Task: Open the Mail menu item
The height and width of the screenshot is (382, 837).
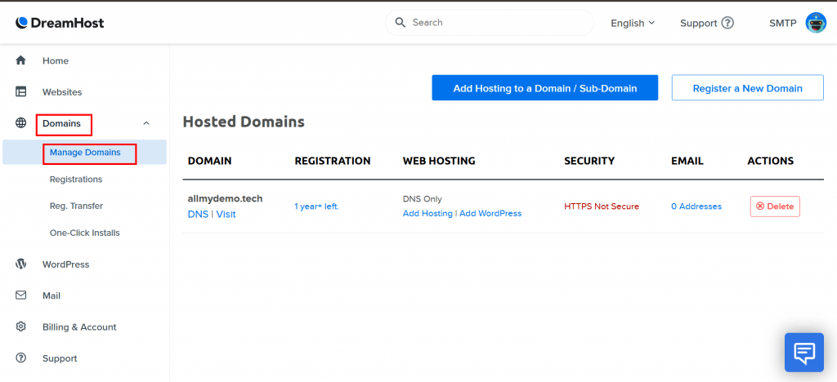Action: pyautogui.click(x=51, y=295)
